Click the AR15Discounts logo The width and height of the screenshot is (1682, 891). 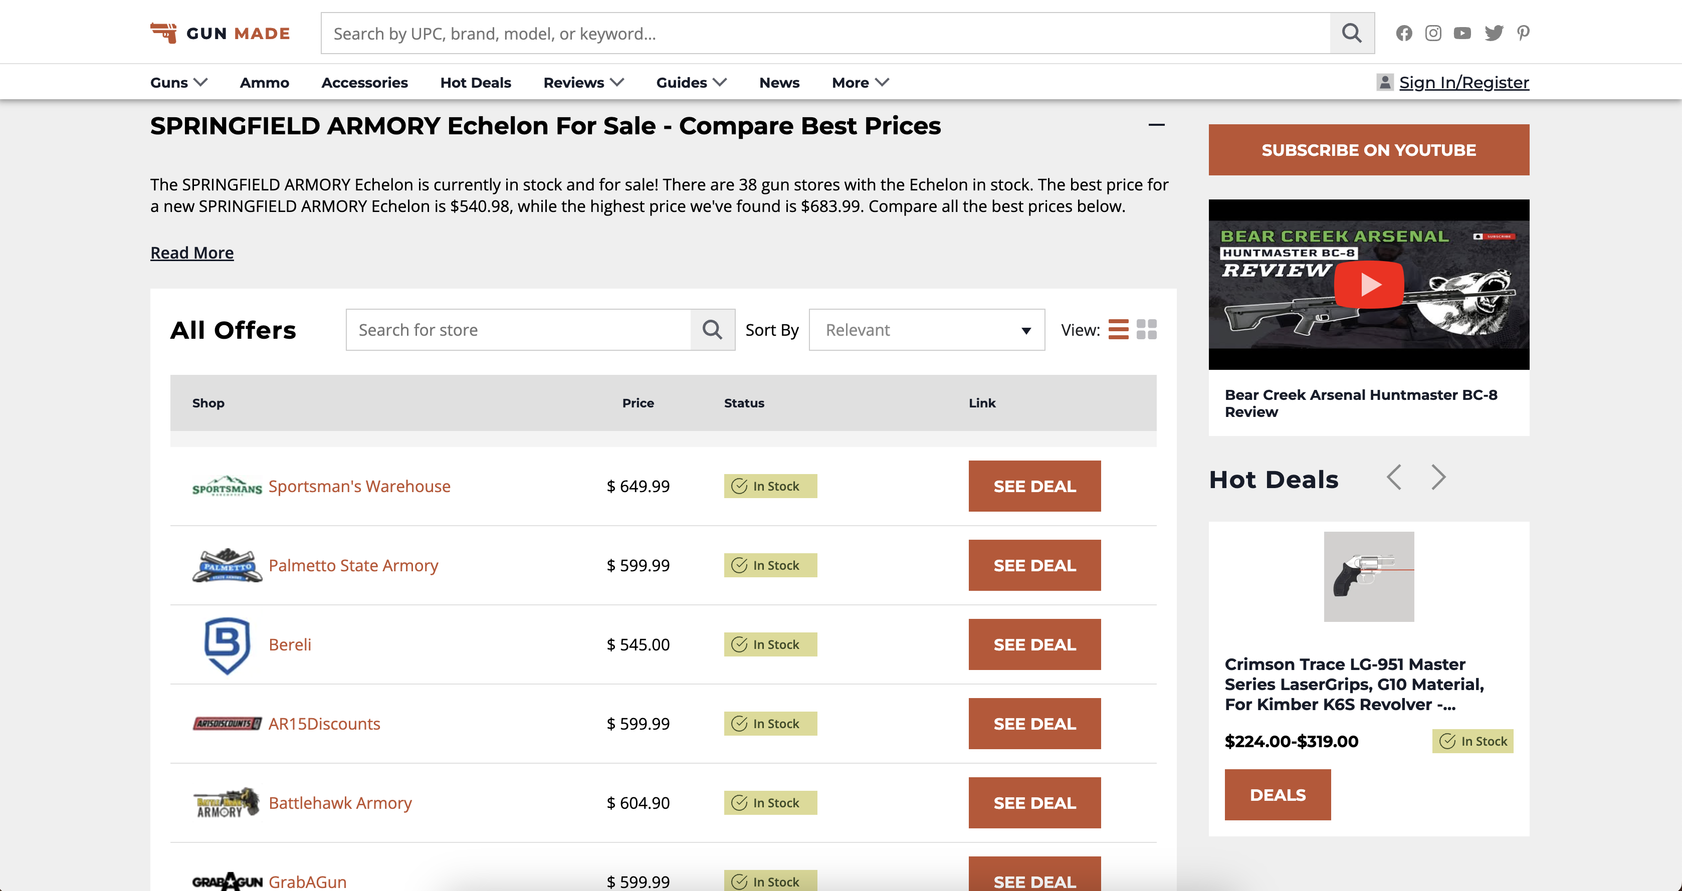pyautogui.click(x=227, y=724)
